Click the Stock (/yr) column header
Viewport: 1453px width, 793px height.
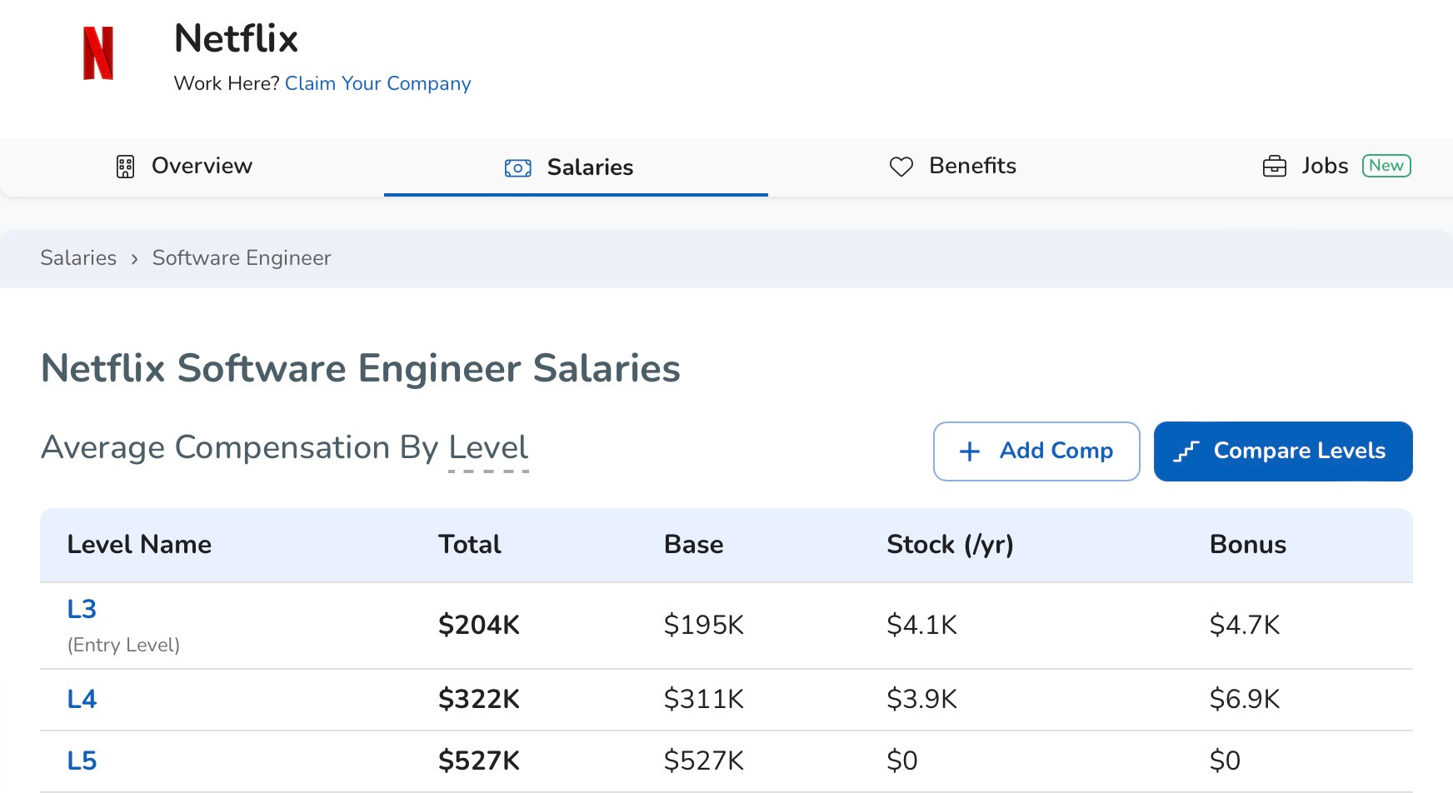click(950, 545)
